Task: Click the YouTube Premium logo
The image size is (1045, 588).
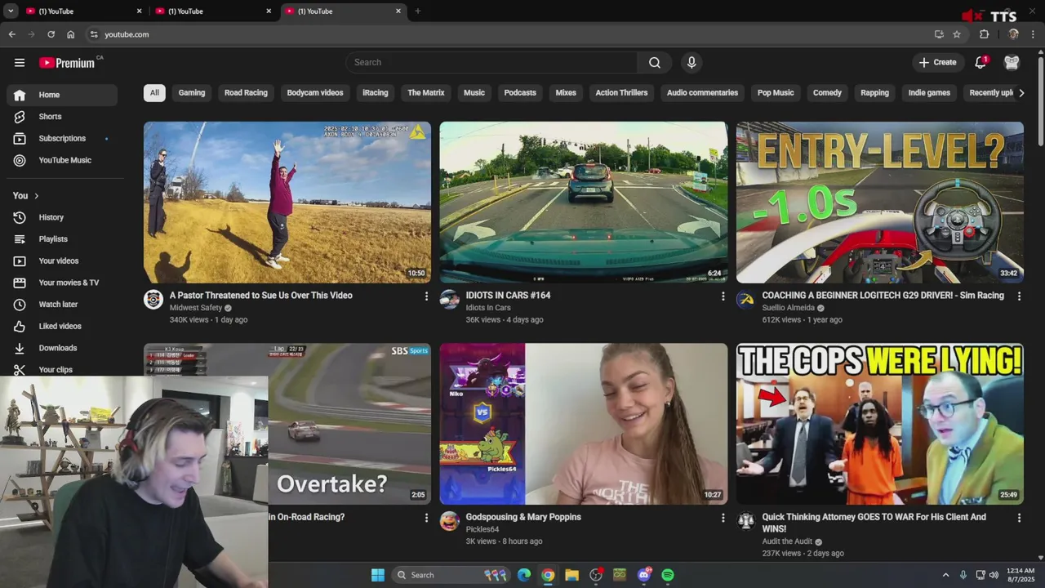Action: [67, 63]
